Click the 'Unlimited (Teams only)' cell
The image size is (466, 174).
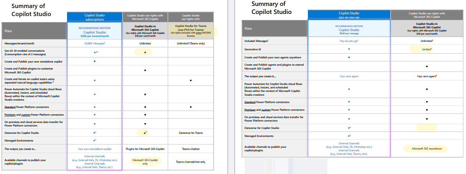(x=191, y=43)
